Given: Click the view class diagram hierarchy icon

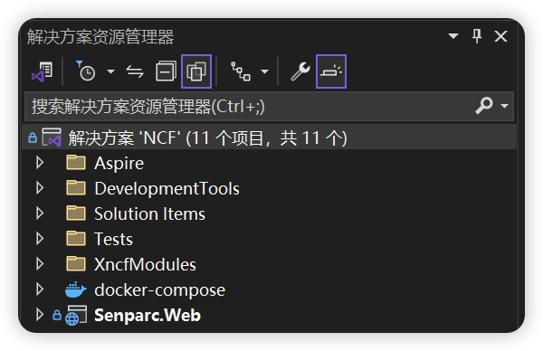Looking at the screenshot, I should [x=241, y=71].
